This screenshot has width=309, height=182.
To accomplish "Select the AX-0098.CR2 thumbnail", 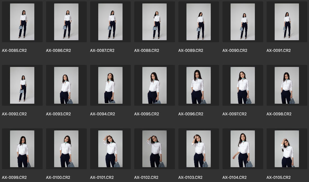I will (287, 85).
